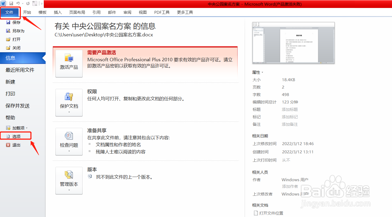Switch to the PDF工具 ribbon tab
This screenshot has width=392, height=217.
pyautogui.click(x=162, y=12)
